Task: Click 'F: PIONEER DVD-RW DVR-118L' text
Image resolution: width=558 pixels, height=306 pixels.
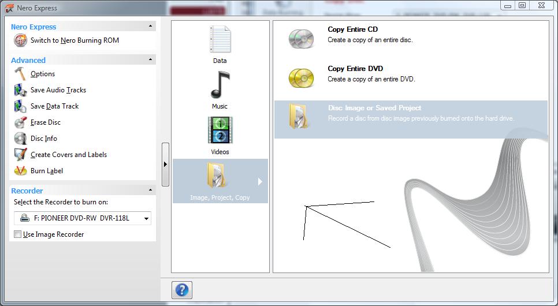Action: click(81, 218)
